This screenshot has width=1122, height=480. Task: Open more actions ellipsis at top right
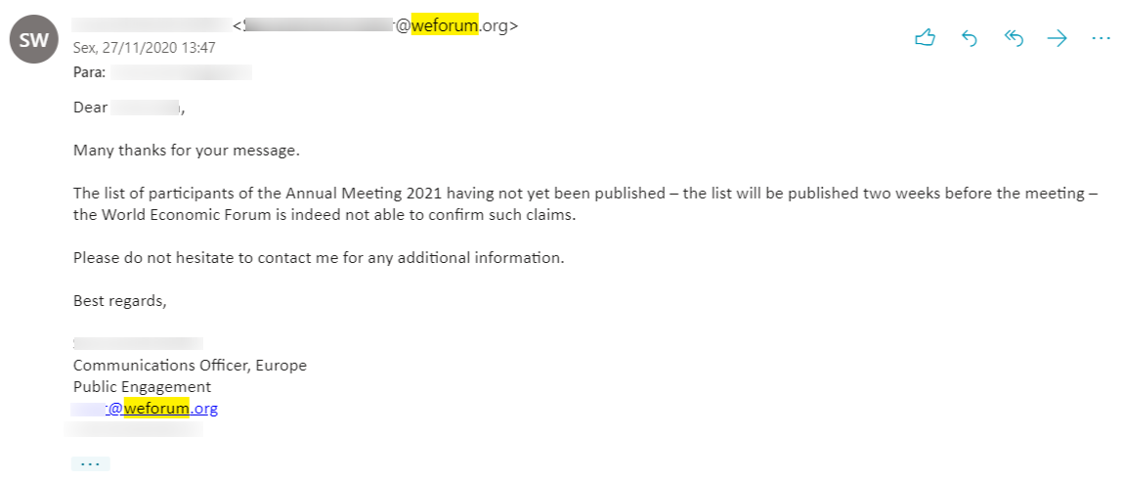point(1100,39)
